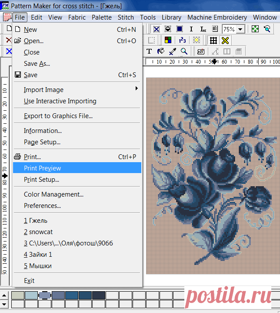The image size is (280, 313).
Task: Click the zoom-to-fit green arrows icon
Action: coord(255,29)
